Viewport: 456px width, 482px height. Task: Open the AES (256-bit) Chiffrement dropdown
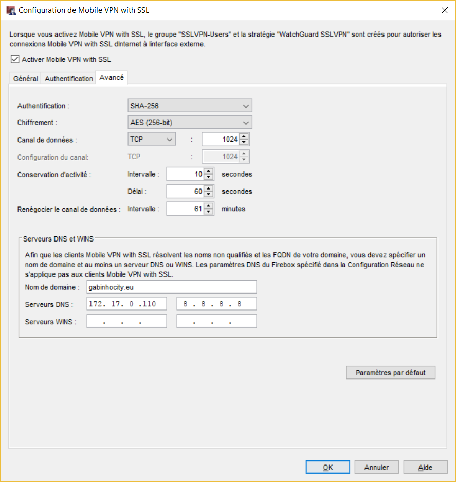[190, 123]
